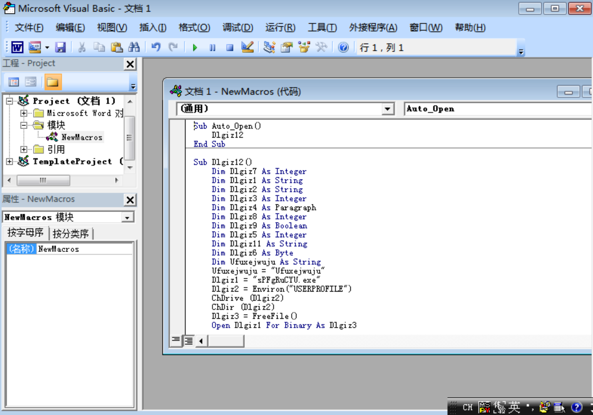Click the Insert UserForm toolbar icon
Screen dimensions: 593x415
coord(35,47)
